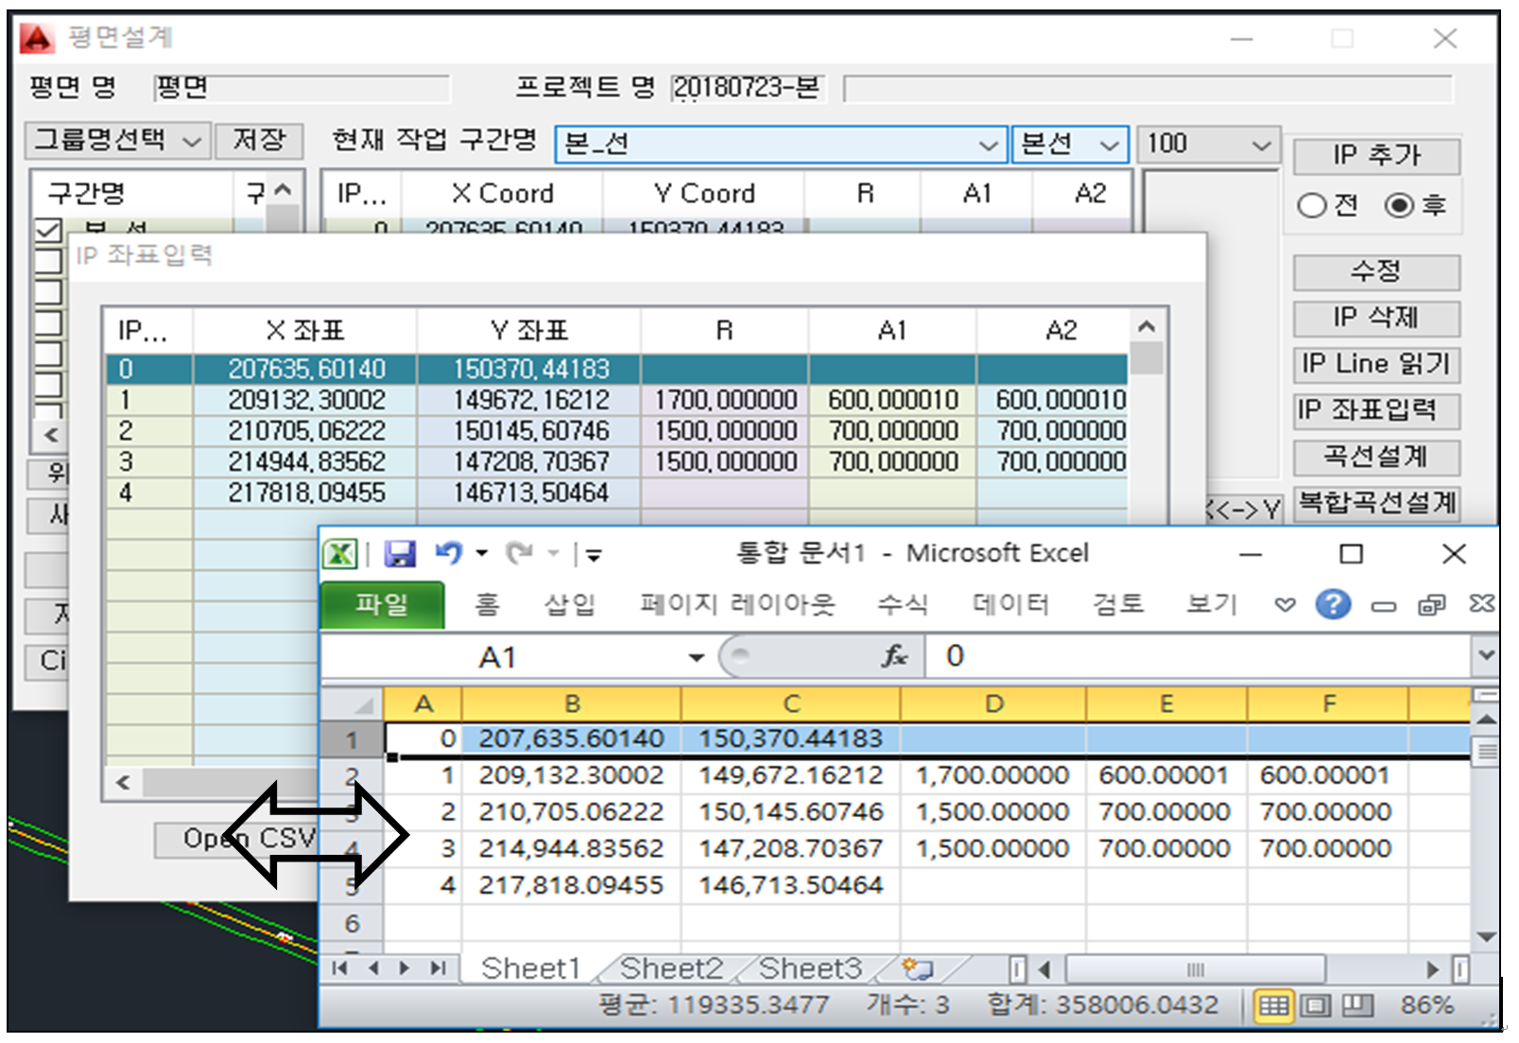Click the fx insert function icon
The width and height of the screenshot is (1519, 1043).
tap(893, 656)
